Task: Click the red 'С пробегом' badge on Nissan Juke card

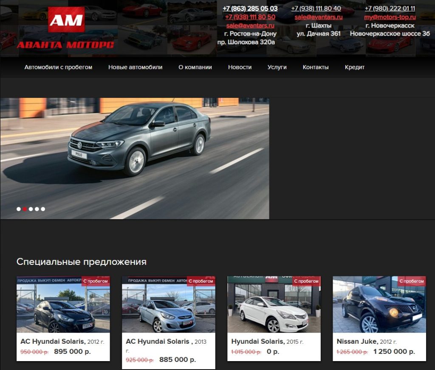Action: pyautogui.click(x=411, y=281)
